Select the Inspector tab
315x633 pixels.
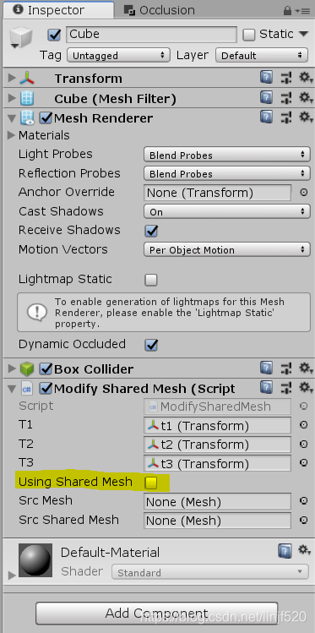51,10
